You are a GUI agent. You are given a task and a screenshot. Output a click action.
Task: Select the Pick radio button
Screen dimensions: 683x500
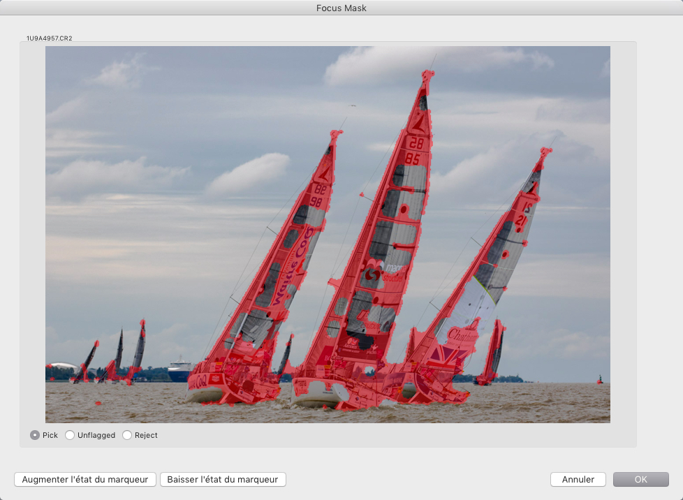pyautogui.click(x=35, y=435)
